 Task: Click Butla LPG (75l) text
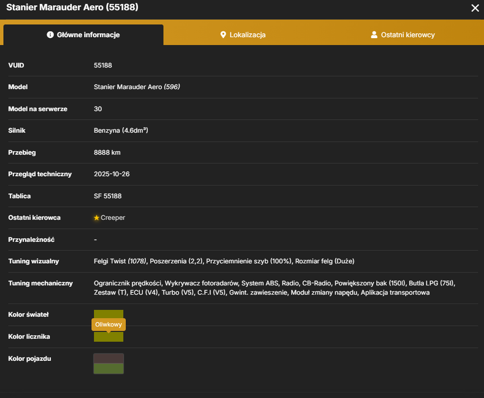coord(431,283)
